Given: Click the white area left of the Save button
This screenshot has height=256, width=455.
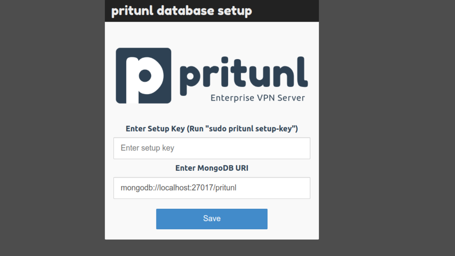Looking at the screenshot, I should 131,219.
